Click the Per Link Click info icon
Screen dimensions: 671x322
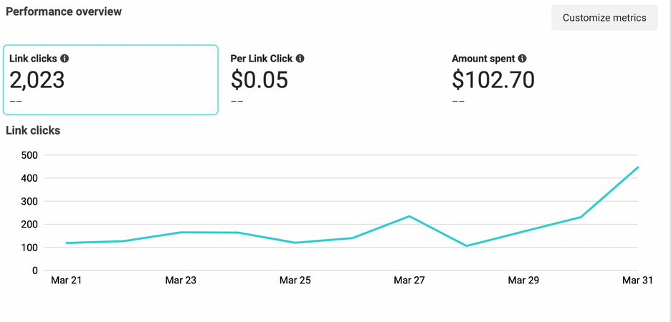point(300,59)
